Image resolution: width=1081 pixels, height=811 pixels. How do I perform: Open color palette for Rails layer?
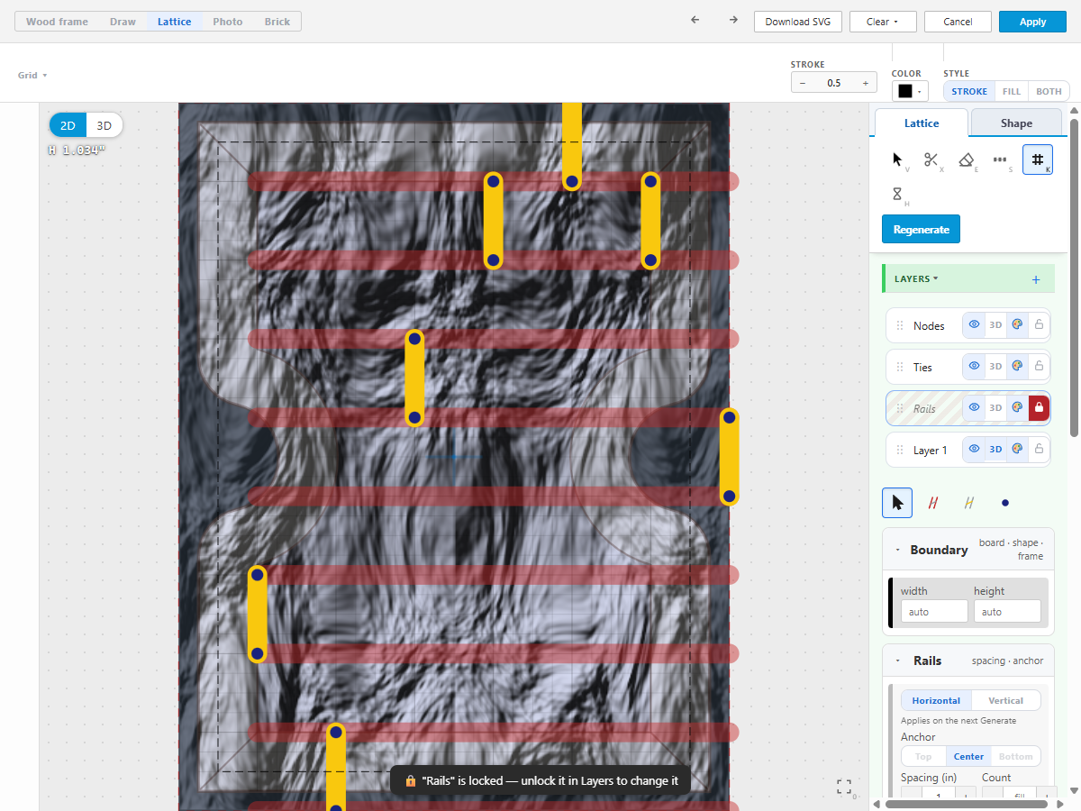(x=1017, y=408)
